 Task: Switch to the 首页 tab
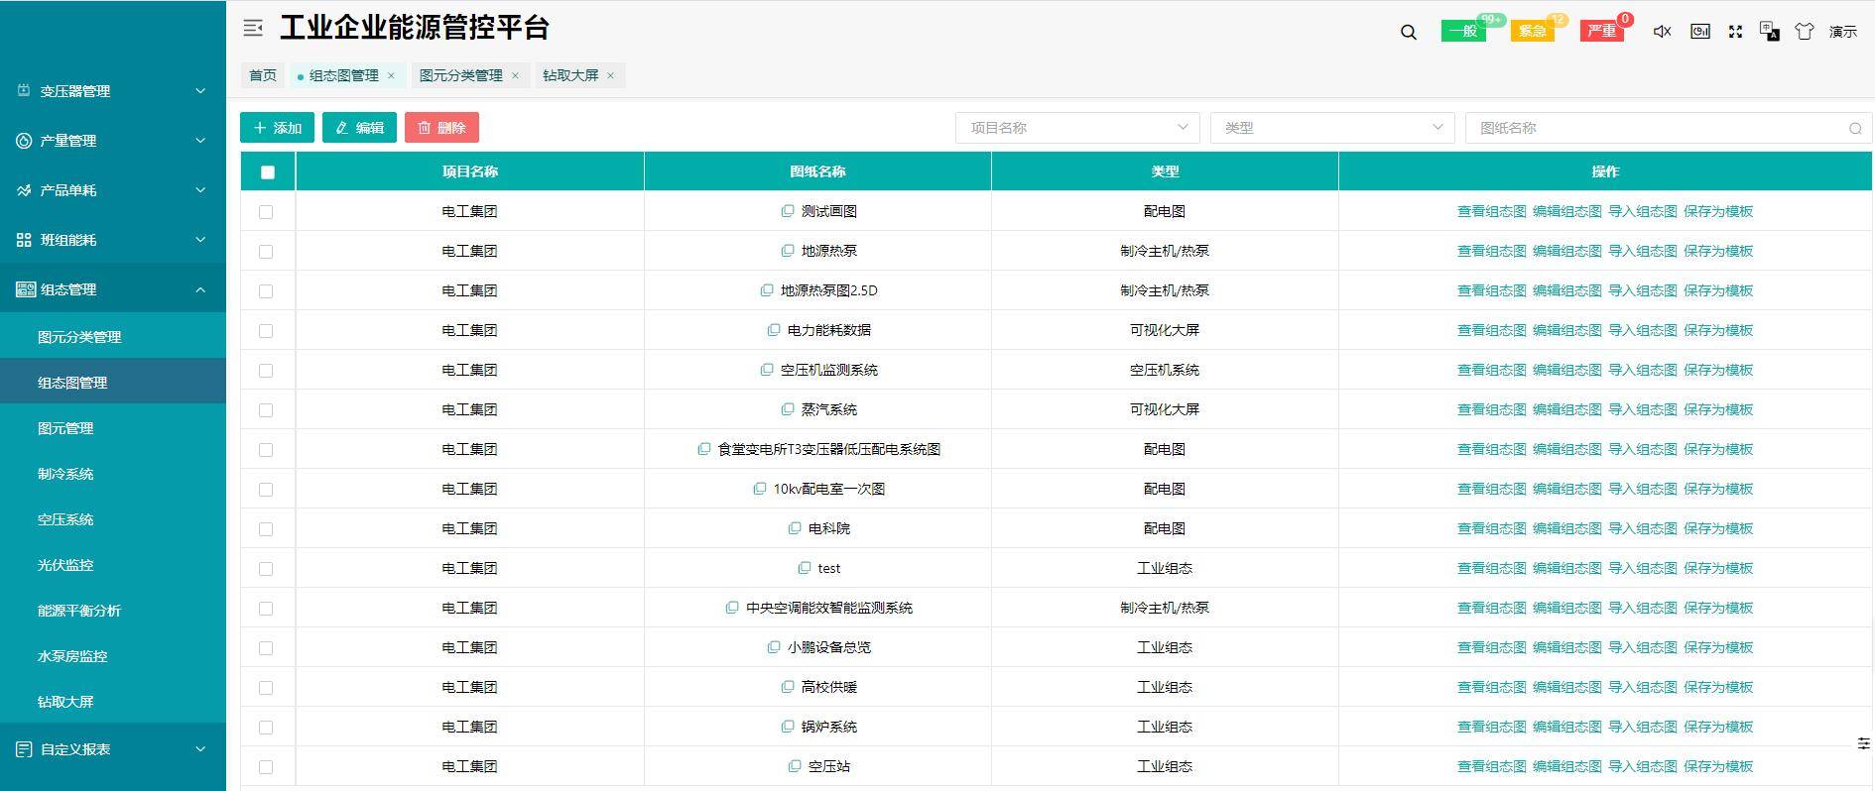[x=263, y=75]
